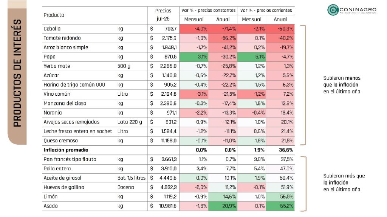387x217 pixels.
Task: Click the Coninagro logo icon
Action: click(333, 10)
